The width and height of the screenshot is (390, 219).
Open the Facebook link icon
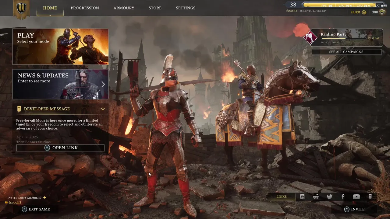pyautogui.click(x=343, y=197)
